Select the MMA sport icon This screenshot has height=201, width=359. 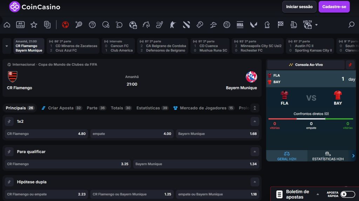coord(240,25)
